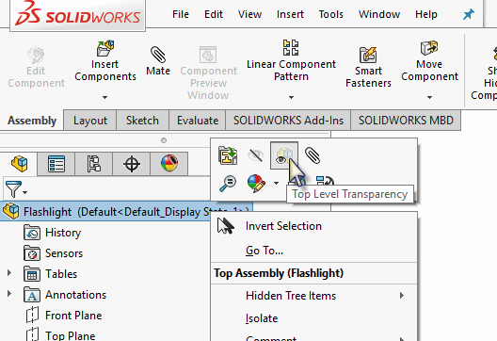Expand the Appearances dropdown arrow
497x341 pixels.
pos(276,184)
